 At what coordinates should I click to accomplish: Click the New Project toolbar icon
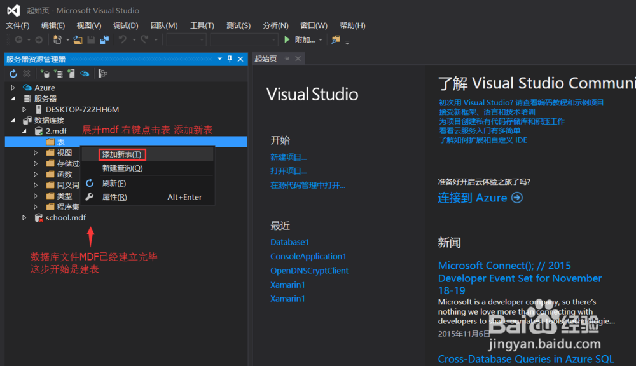point(57,39)
